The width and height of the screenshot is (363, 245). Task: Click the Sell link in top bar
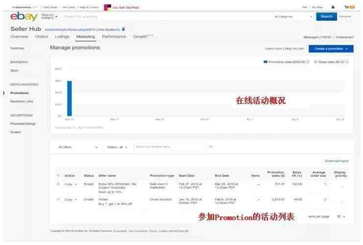304,7
